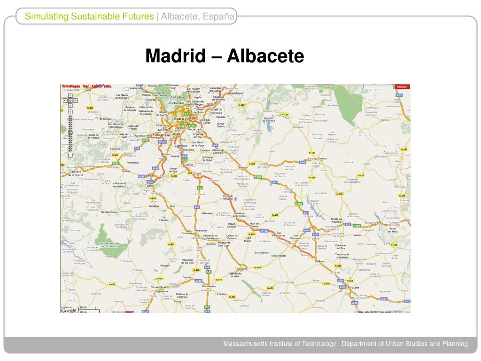481x361 pixels.
Task: Click the Cuenca city label
Action: pos(322,158)
